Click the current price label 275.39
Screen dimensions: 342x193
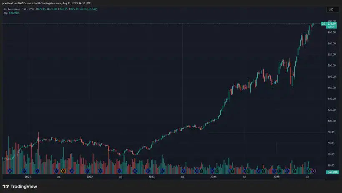coord(332,23)
